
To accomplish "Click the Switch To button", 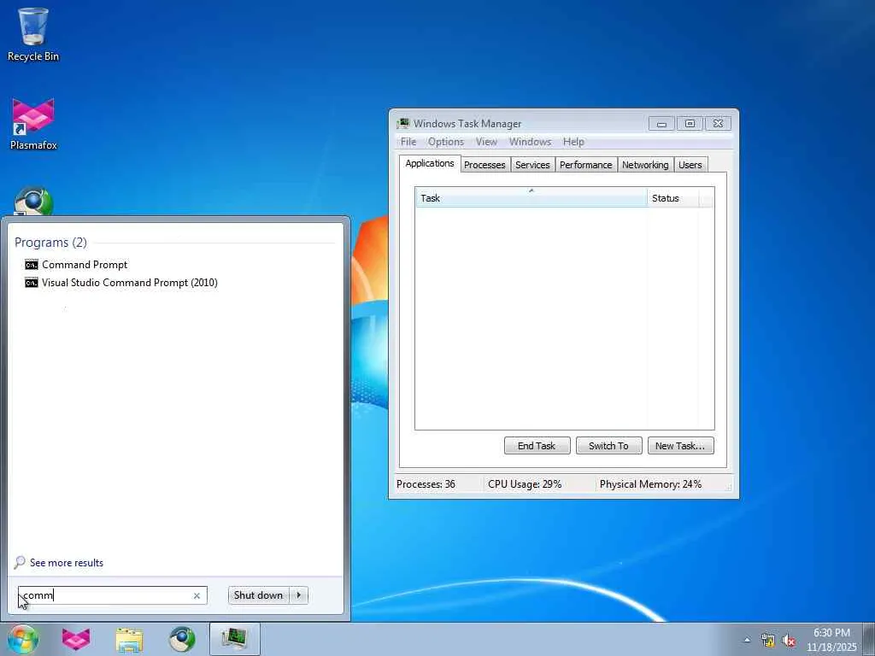I will (608, 446).
